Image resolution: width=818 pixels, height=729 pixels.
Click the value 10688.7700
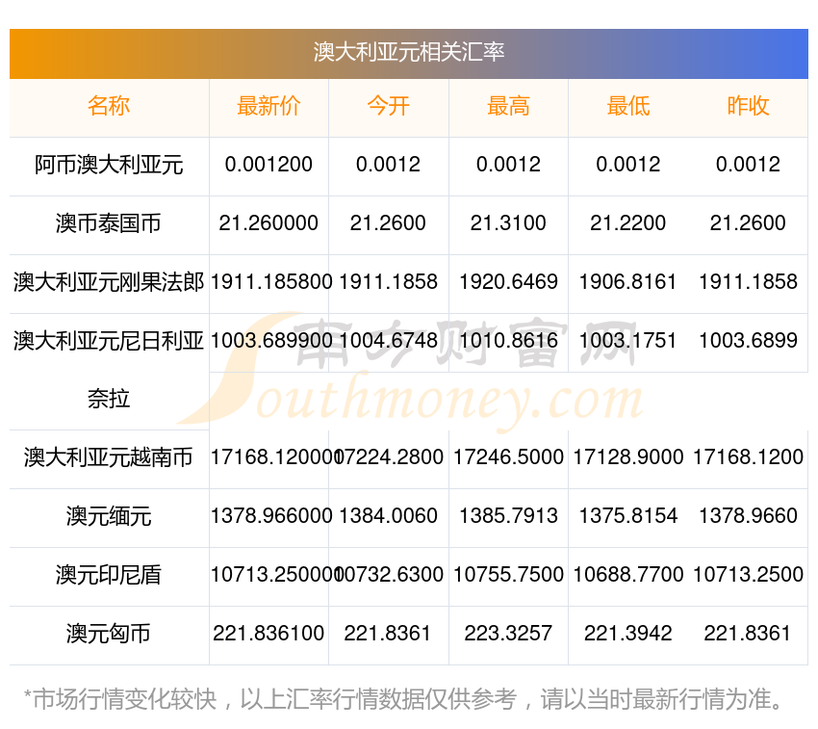[x=628, y=574]
